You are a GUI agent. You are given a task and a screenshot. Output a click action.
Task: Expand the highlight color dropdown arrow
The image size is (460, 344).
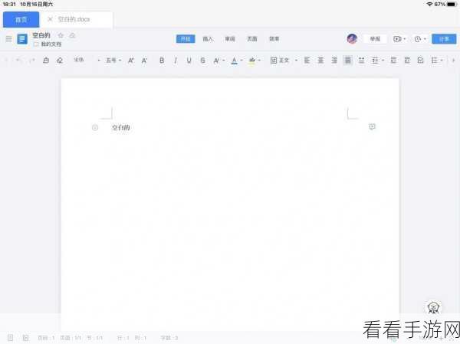[x=259, y=61]
